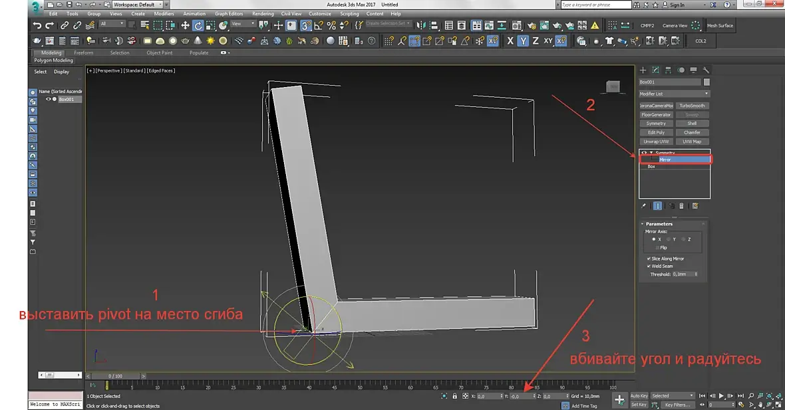Click the Redo arrow in main toolbar
785x410 pixels.
click(49, 25)
